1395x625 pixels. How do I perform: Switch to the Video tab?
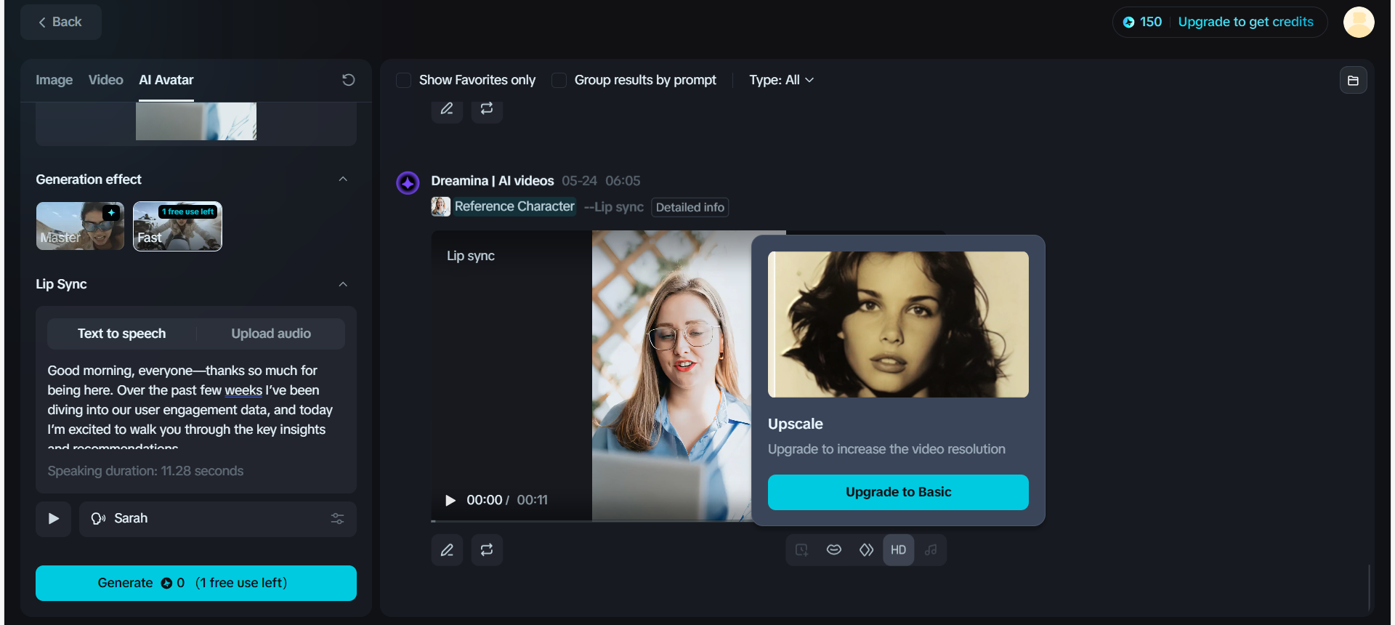(105, 80)
